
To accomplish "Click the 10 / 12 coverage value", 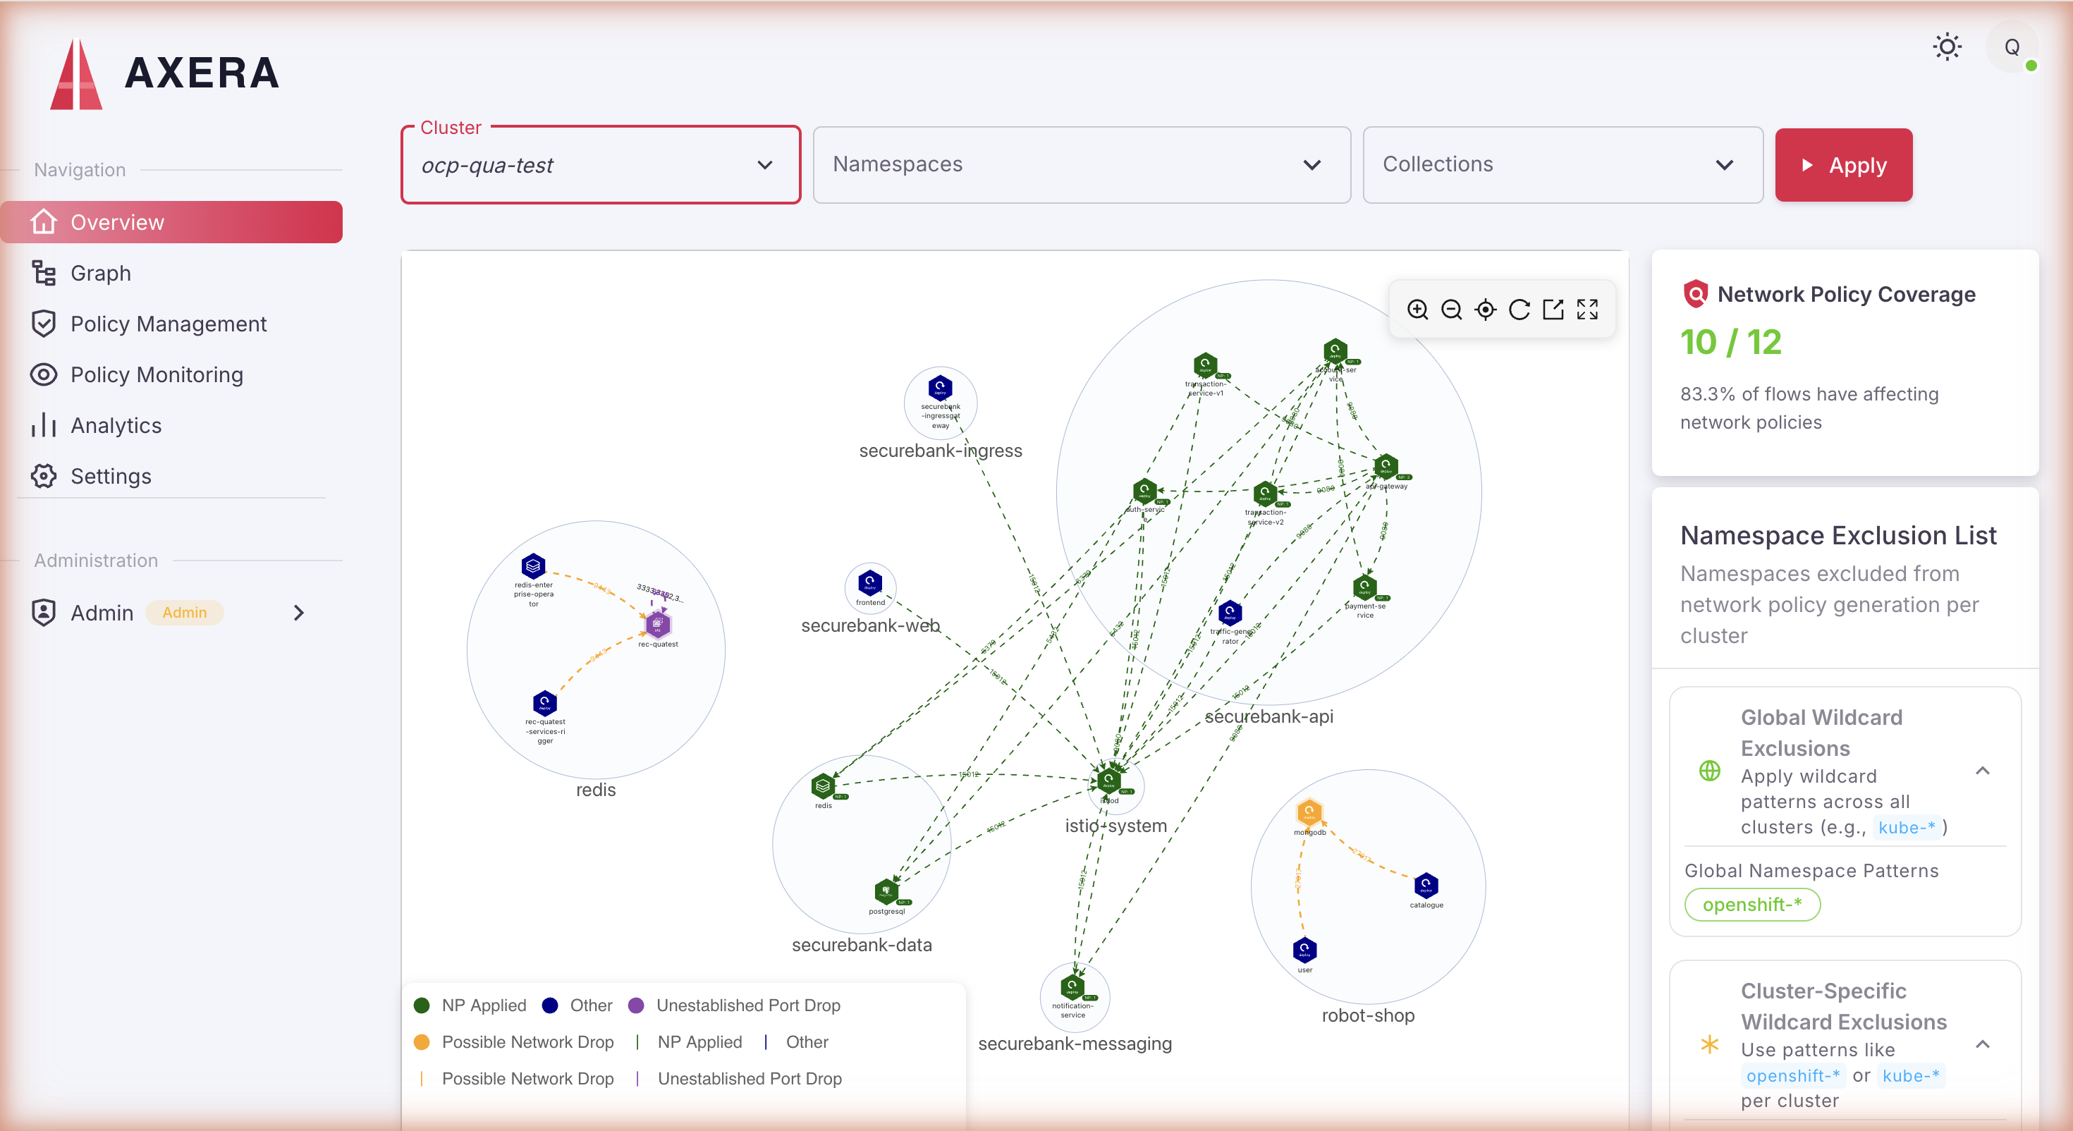I will click(1731, 342).
